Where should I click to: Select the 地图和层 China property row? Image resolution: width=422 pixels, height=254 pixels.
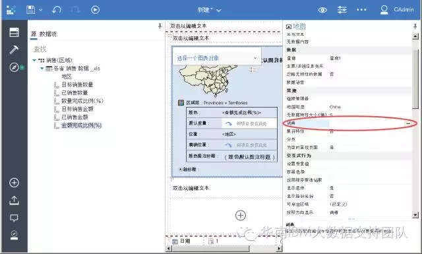(x=349, y=107)
